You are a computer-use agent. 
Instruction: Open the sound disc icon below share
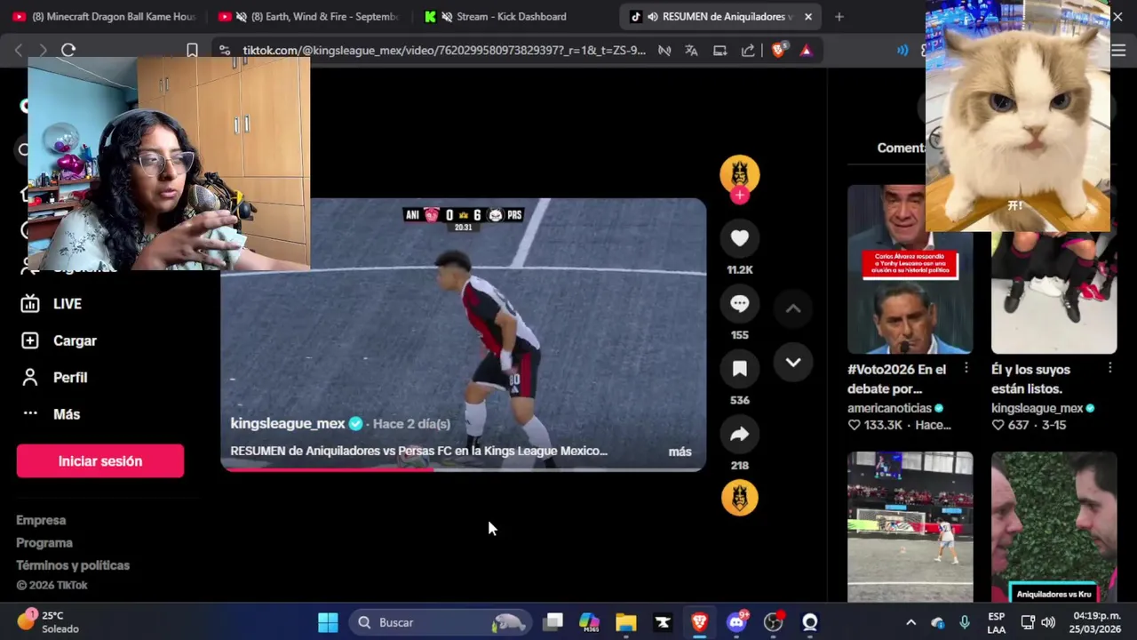(739, 498)
